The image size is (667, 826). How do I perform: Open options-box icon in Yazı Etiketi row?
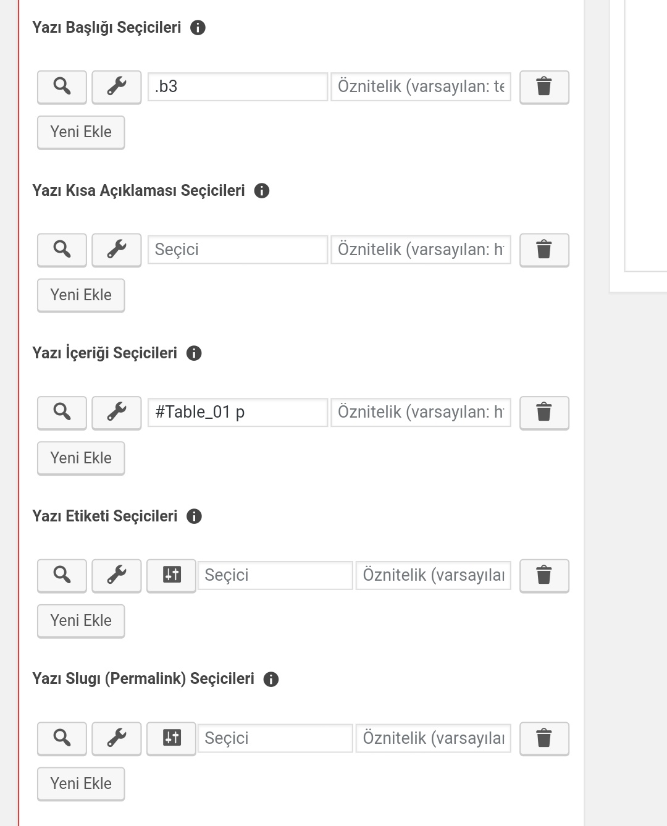pos(172,575)
